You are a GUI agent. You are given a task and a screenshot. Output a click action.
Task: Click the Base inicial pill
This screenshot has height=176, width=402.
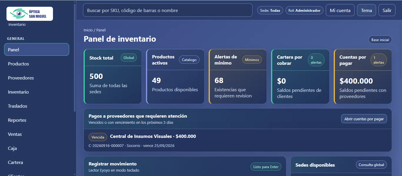380,40
